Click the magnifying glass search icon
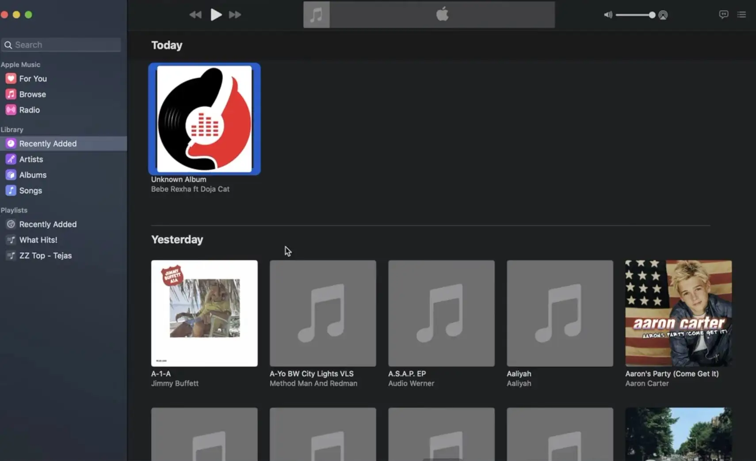The width and height of the screenshot is (756, 461). tap(8, 45)
